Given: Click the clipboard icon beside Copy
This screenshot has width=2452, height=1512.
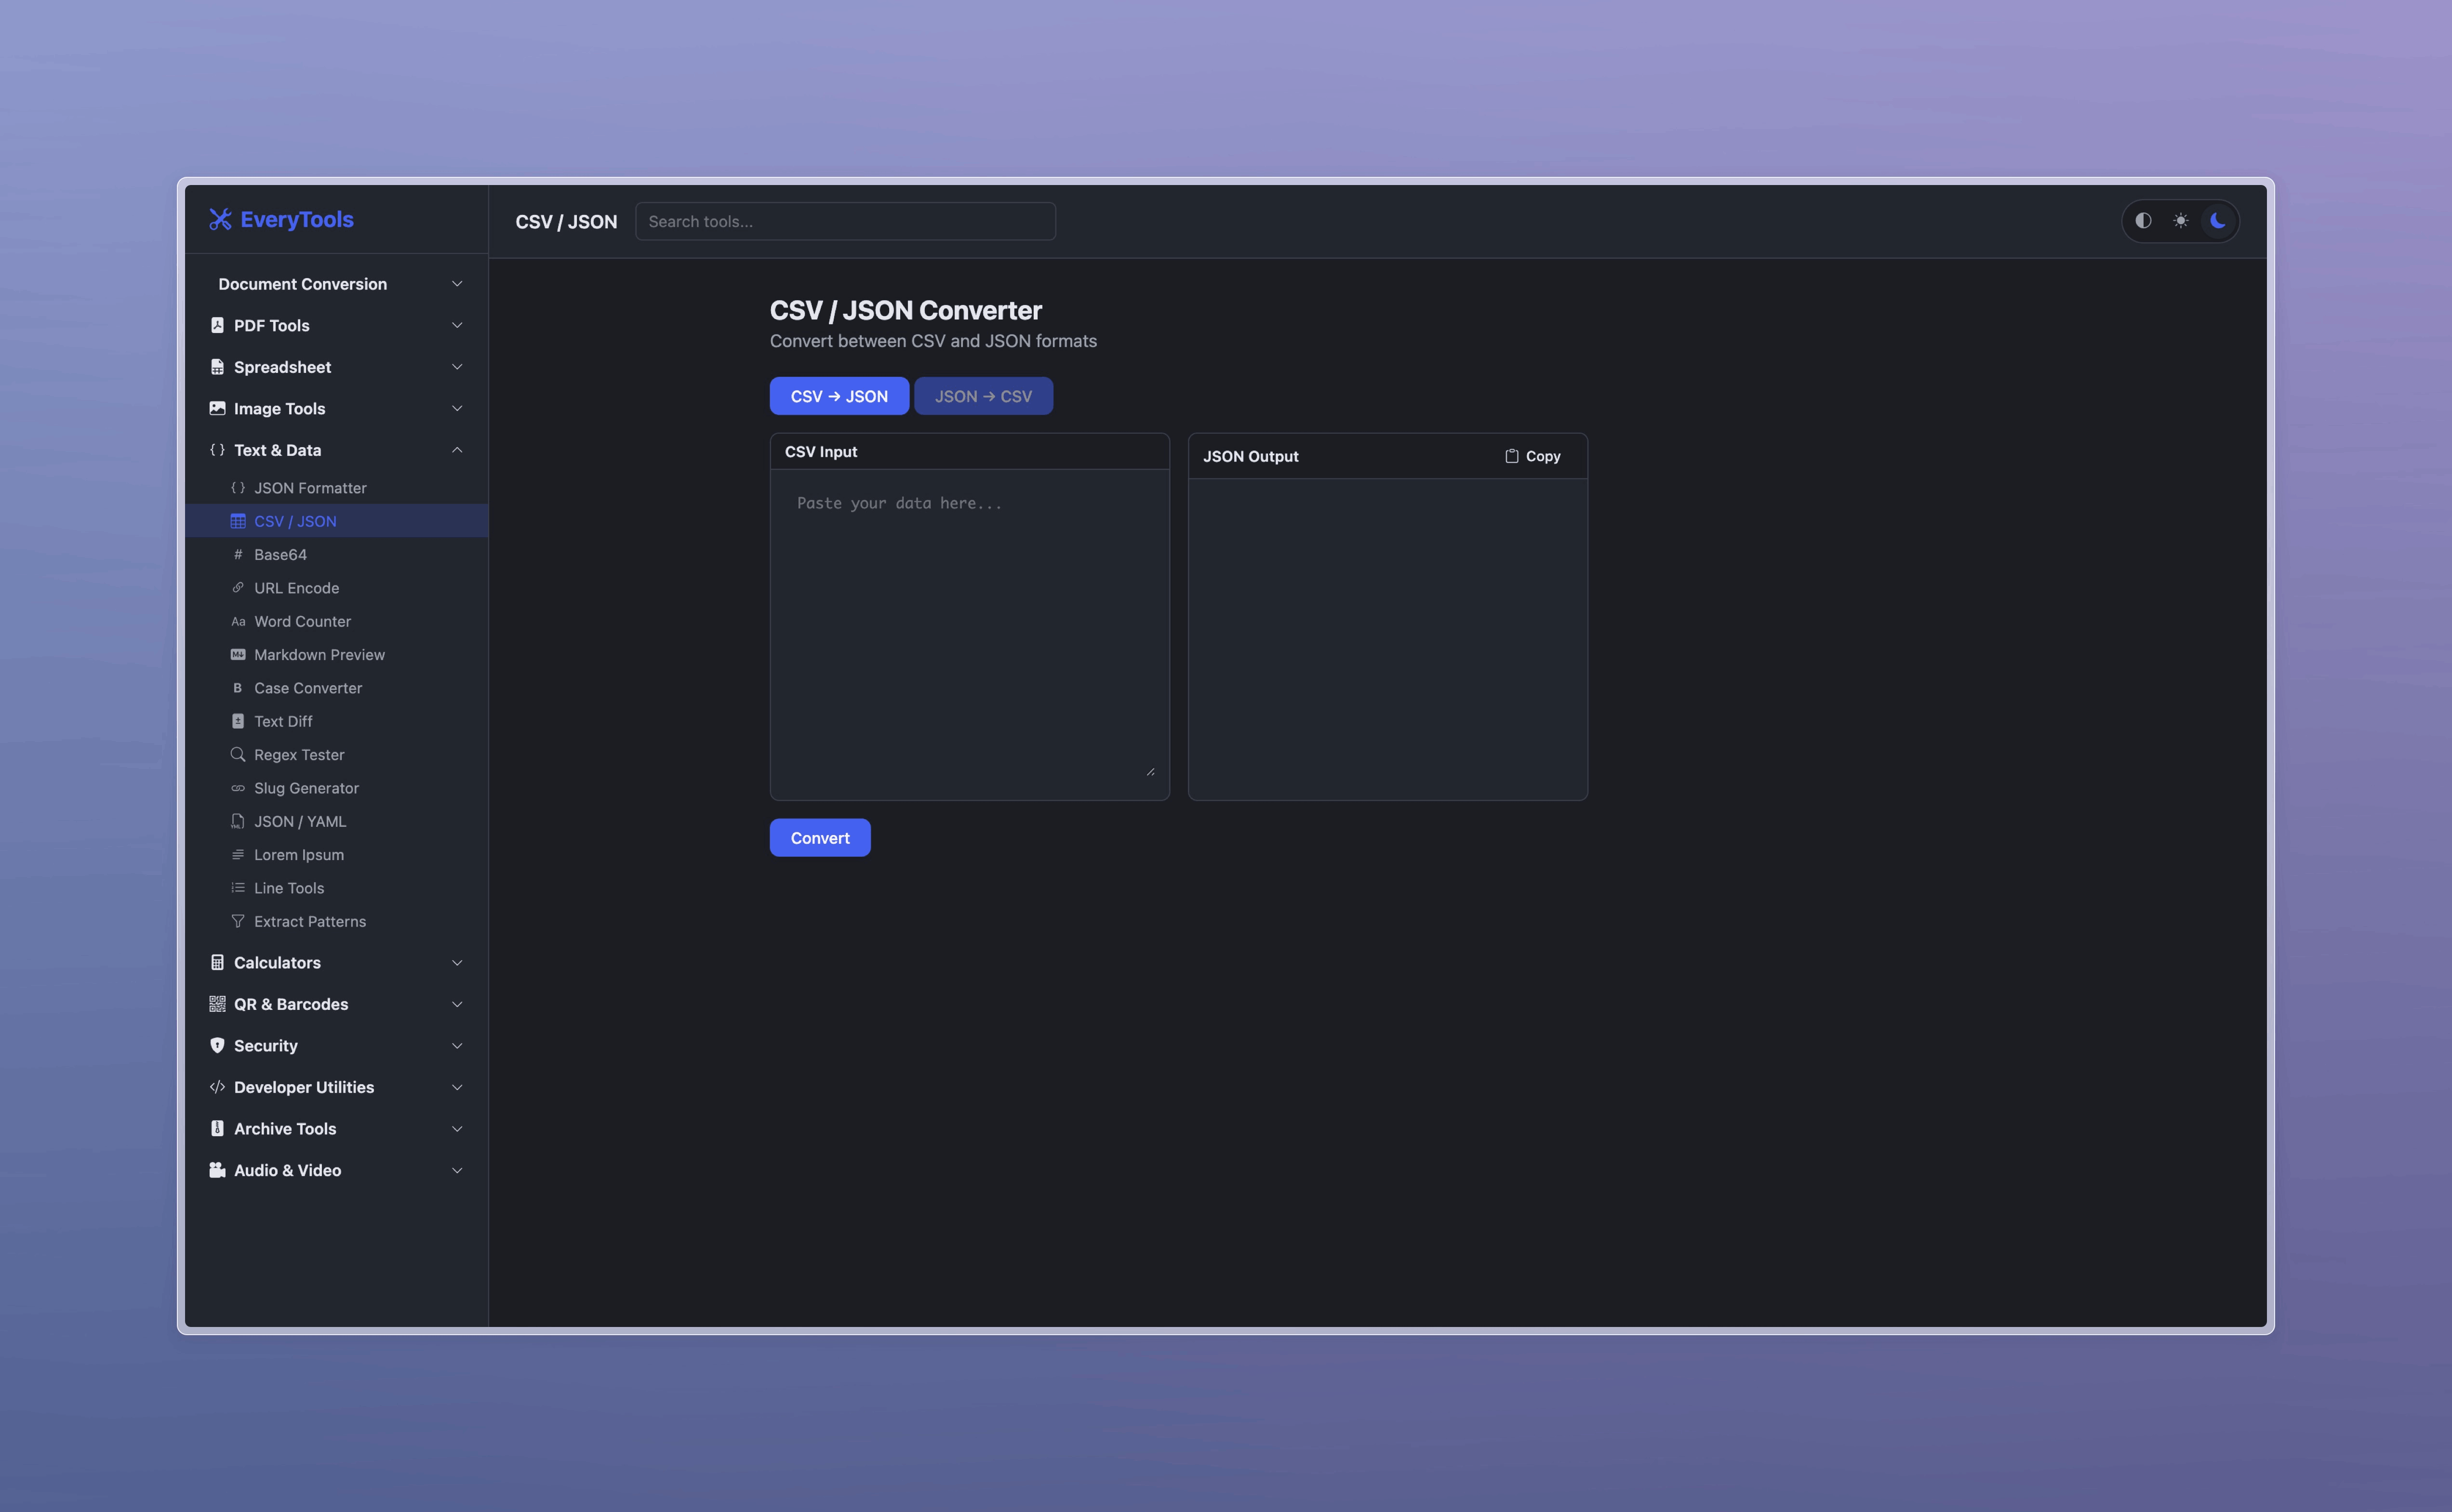Looking at the screenshot, I should click(x=1512, y=456).
